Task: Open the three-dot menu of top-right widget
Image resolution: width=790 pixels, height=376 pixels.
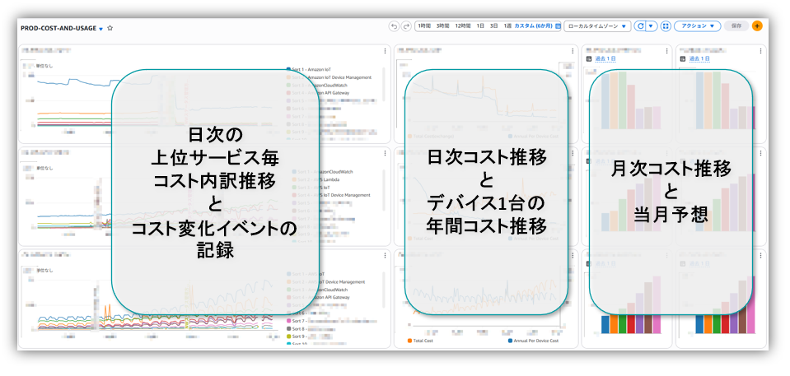Action: click(760, 51)
